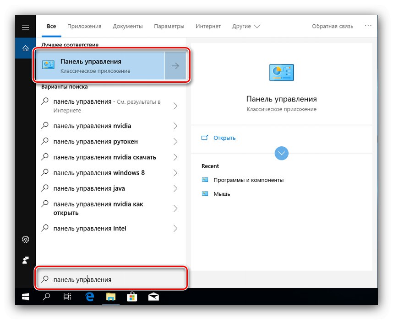Click the Мышь recent item icon
Image resolution: width=393 pixels, height=320 pixels.
click(x=205, y=194)
